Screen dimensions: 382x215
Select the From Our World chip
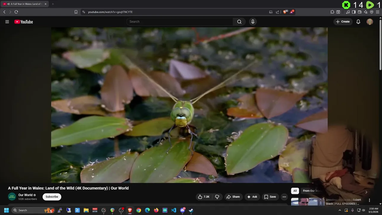pos(312,191)
